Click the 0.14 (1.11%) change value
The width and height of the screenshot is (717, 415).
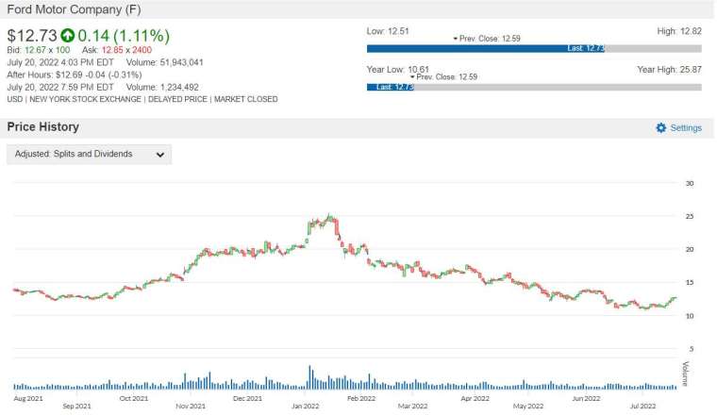click(124, 36)
